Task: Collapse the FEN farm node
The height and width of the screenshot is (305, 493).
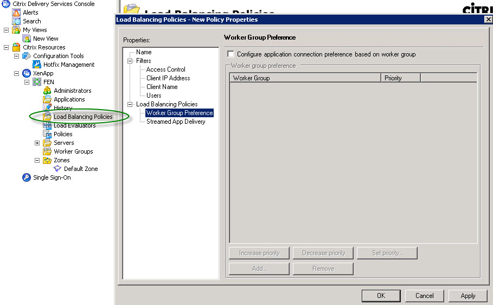Action: tap(27, 82)
